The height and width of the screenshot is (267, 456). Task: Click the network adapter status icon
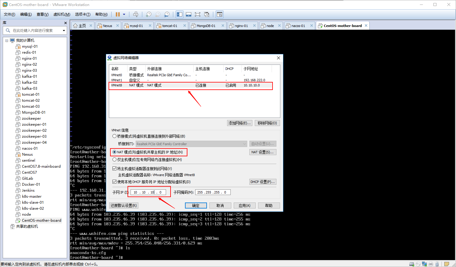(x=424, y=265)
